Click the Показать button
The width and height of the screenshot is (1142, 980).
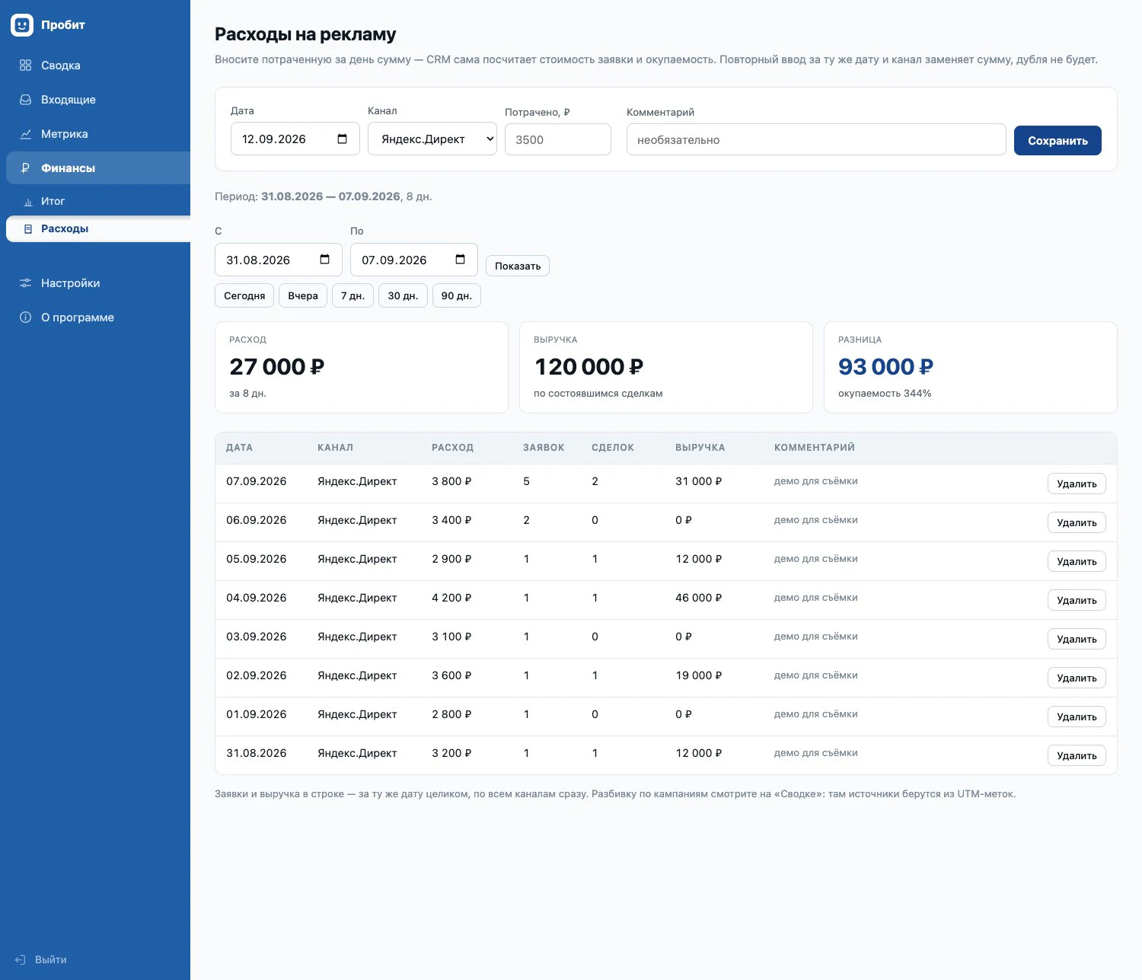518,266
